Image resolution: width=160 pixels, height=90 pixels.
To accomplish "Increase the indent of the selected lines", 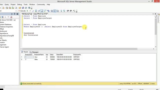I will click(x=70, y=11).
